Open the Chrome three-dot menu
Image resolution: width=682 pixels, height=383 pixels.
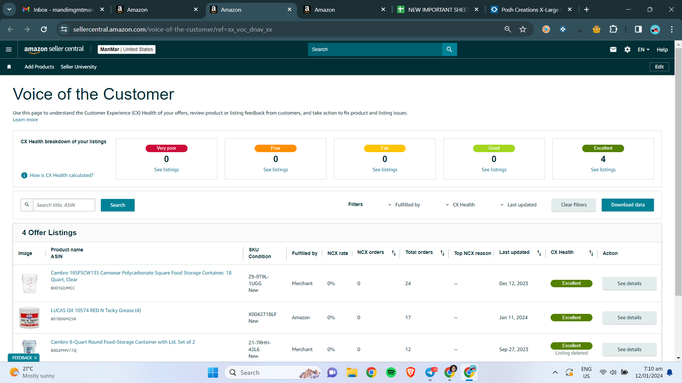pos(672,29)
